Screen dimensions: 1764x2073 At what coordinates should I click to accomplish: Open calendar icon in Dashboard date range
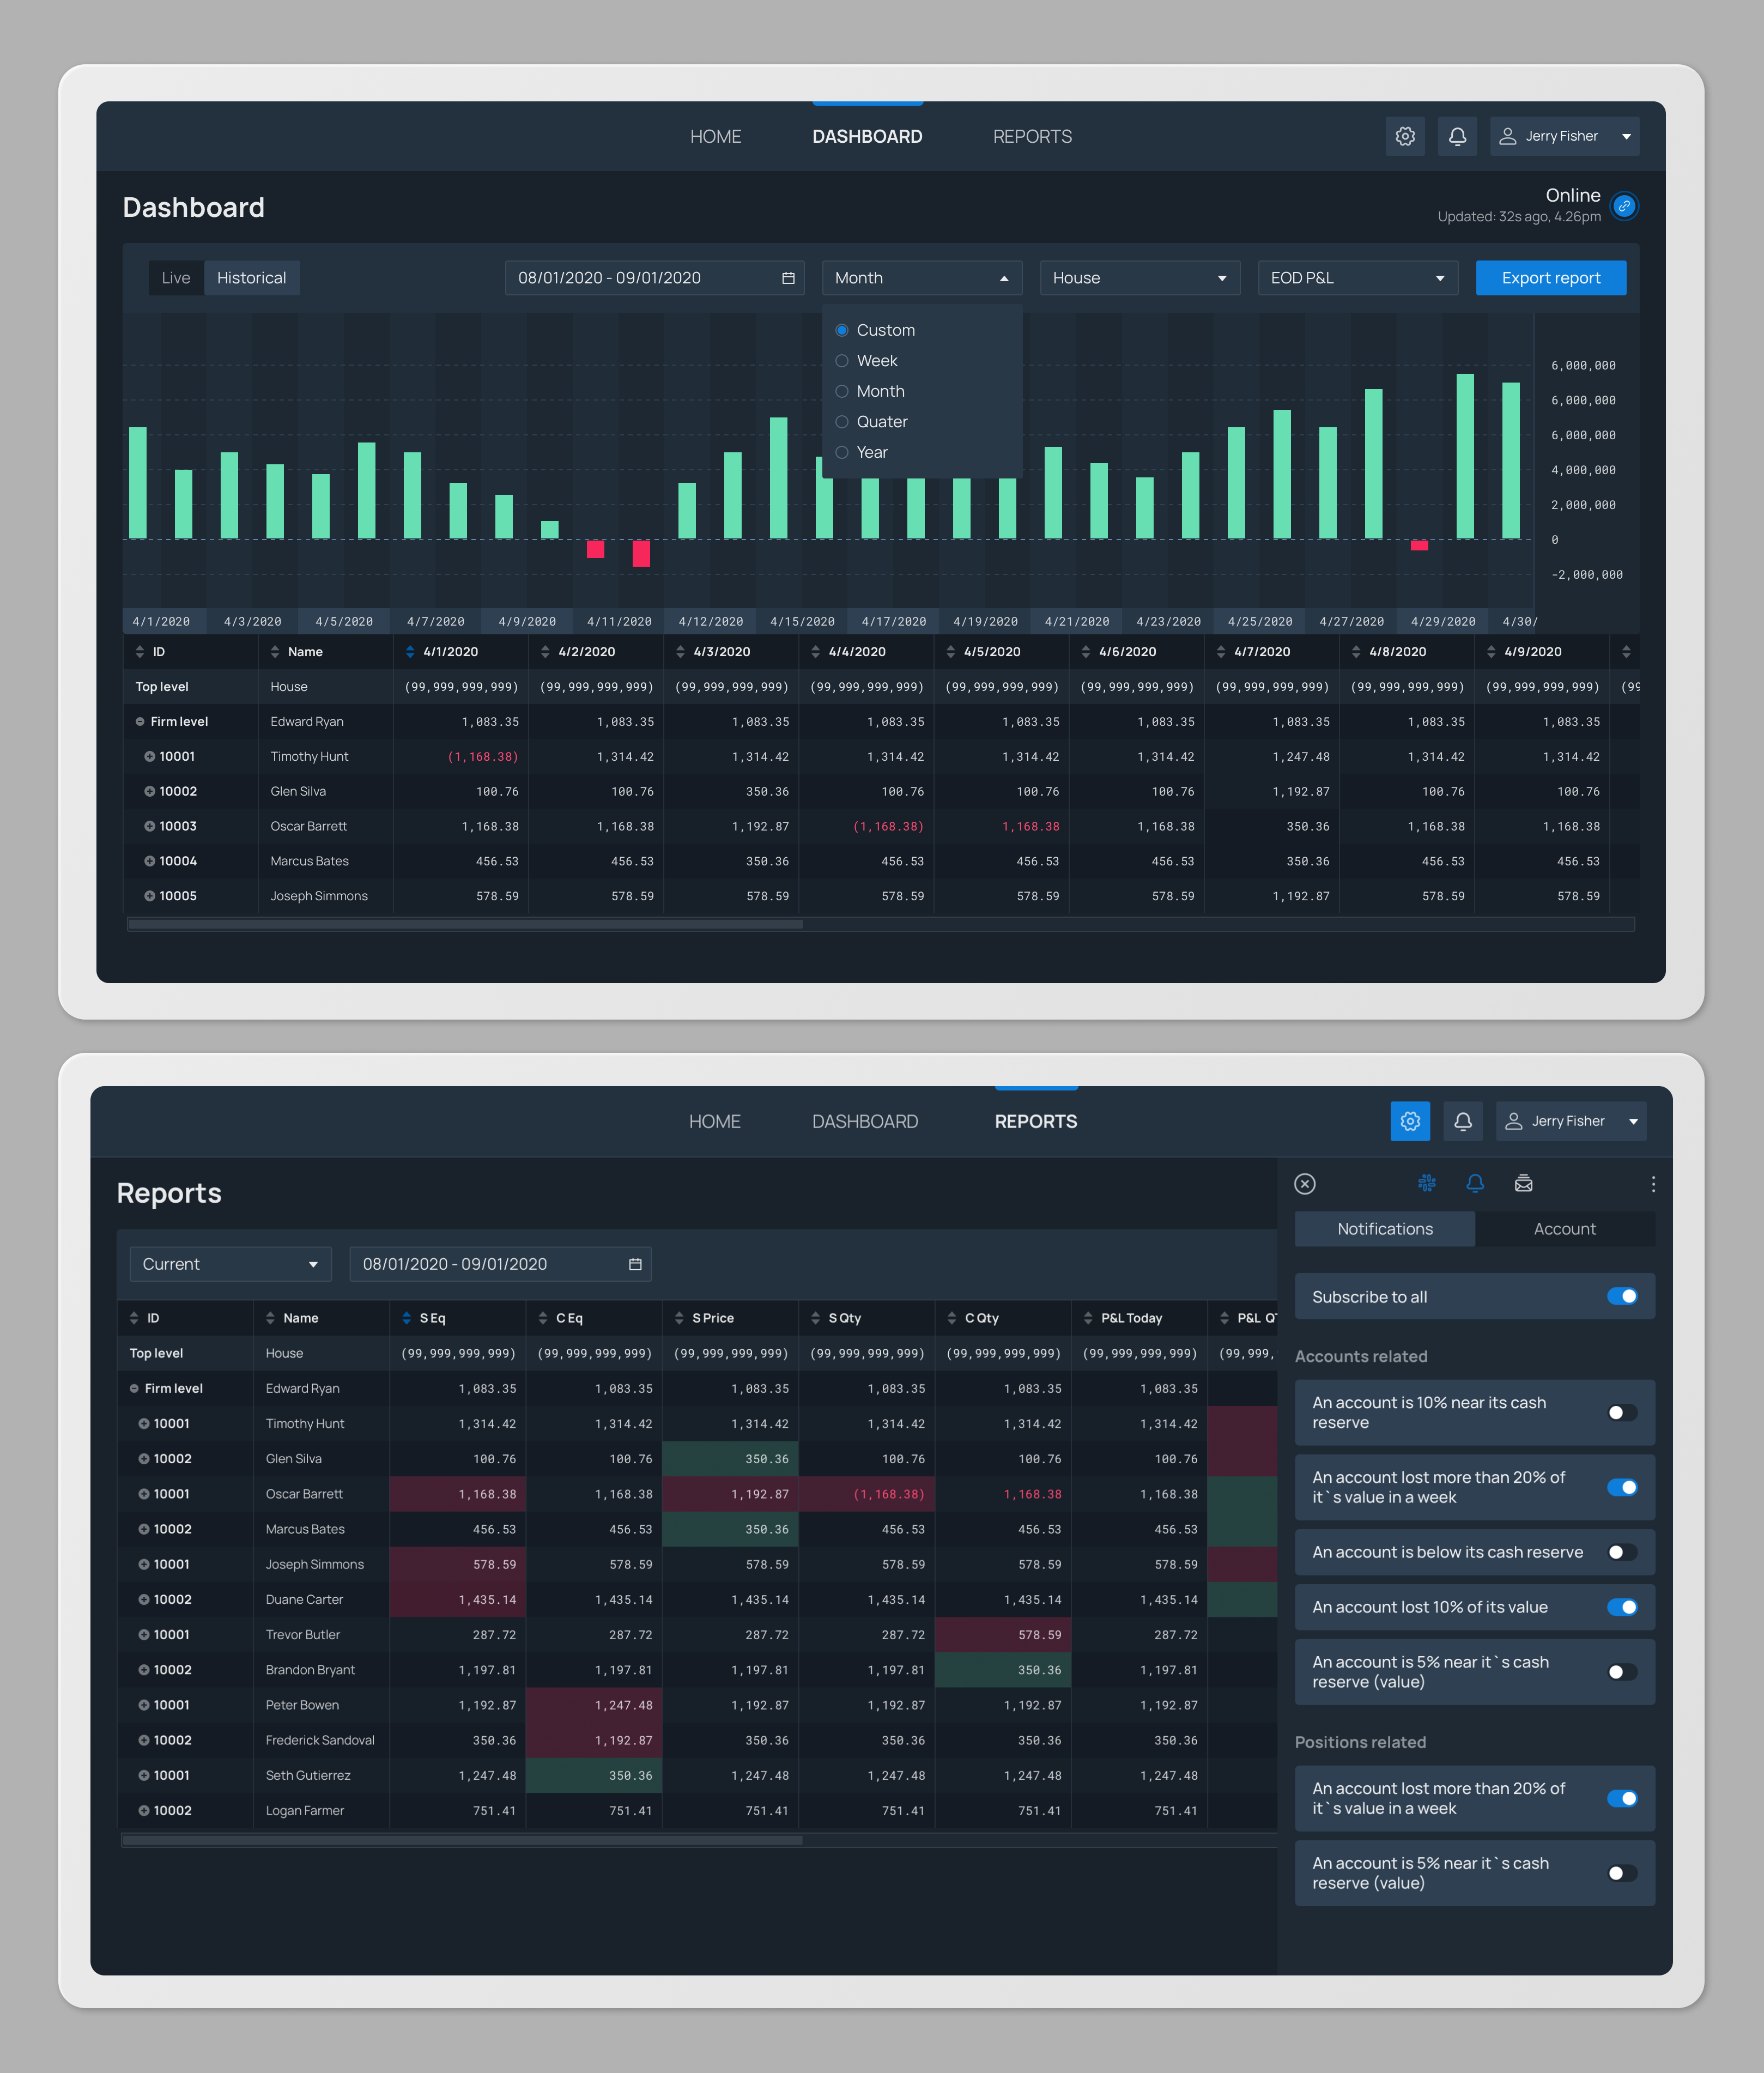pos(788,278)
